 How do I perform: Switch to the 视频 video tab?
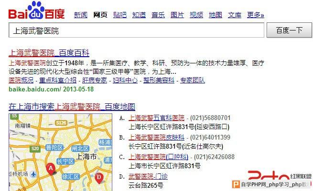196,15
